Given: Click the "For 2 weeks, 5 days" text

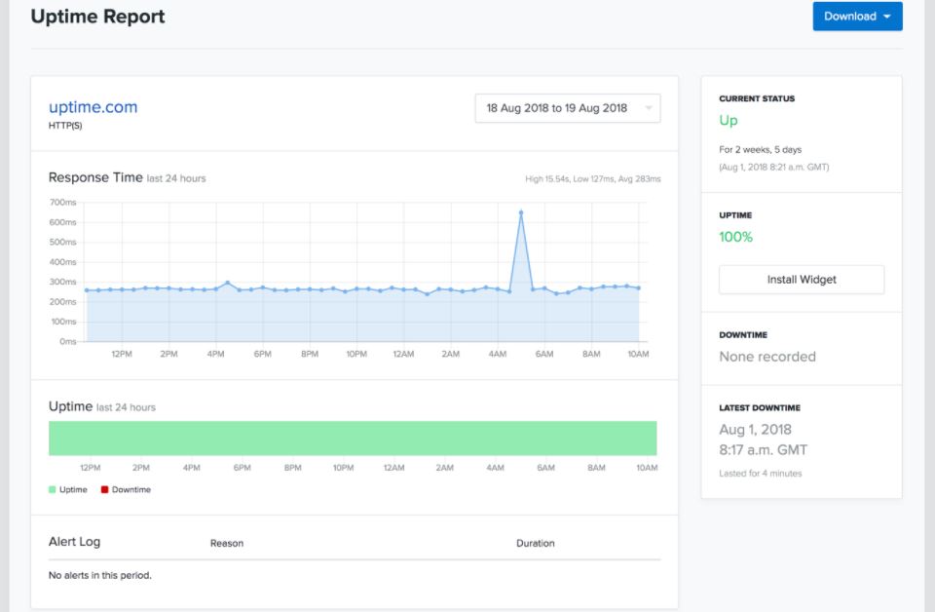Looking at the screenshot, I should coord(761,149).
